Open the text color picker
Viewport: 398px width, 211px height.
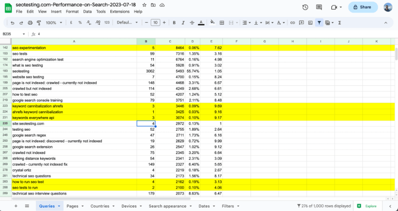point(201,23)
